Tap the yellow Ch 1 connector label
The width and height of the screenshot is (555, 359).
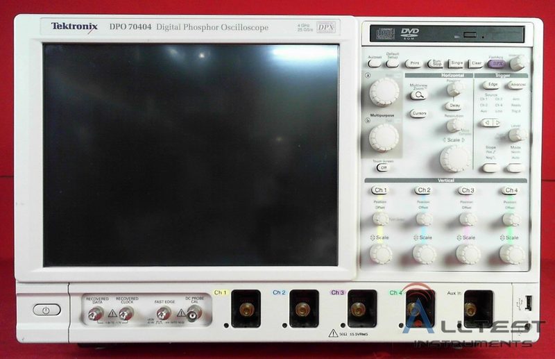[x=221, y=292]
